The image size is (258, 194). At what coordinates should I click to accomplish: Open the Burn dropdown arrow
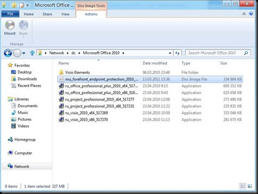[x=24, y=37]
